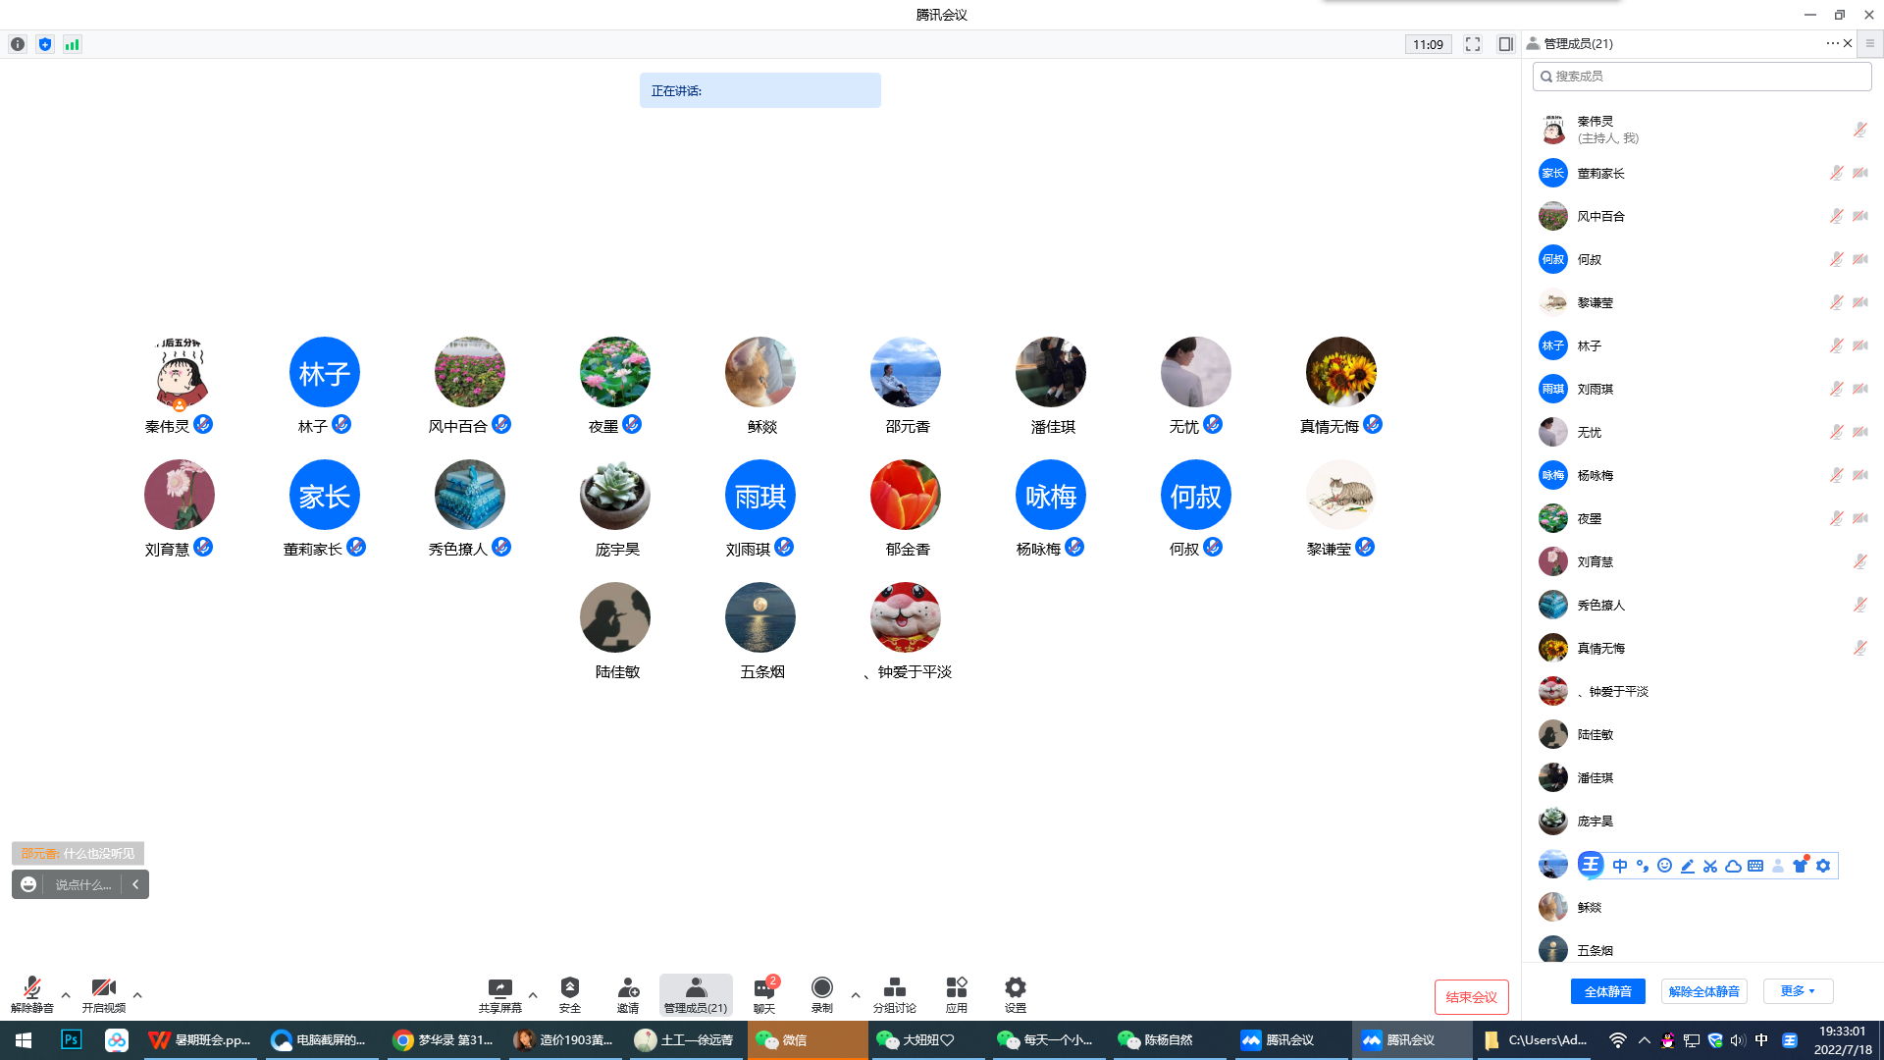This screenshot has height=1060, width=1884.
Task: Click the Invite (邀请) icon
Action: [628, 993]
